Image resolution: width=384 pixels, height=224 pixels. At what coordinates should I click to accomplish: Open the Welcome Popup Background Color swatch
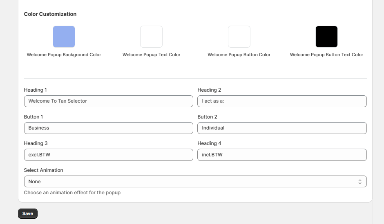coord(64,37)
